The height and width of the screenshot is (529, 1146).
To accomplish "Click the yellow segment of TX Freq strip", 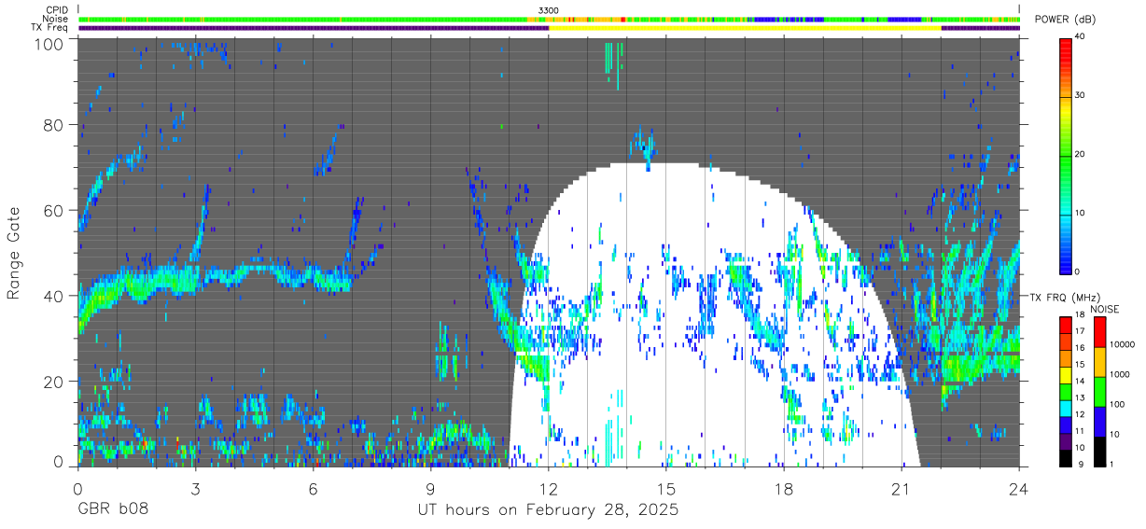I will coord(745,28).
